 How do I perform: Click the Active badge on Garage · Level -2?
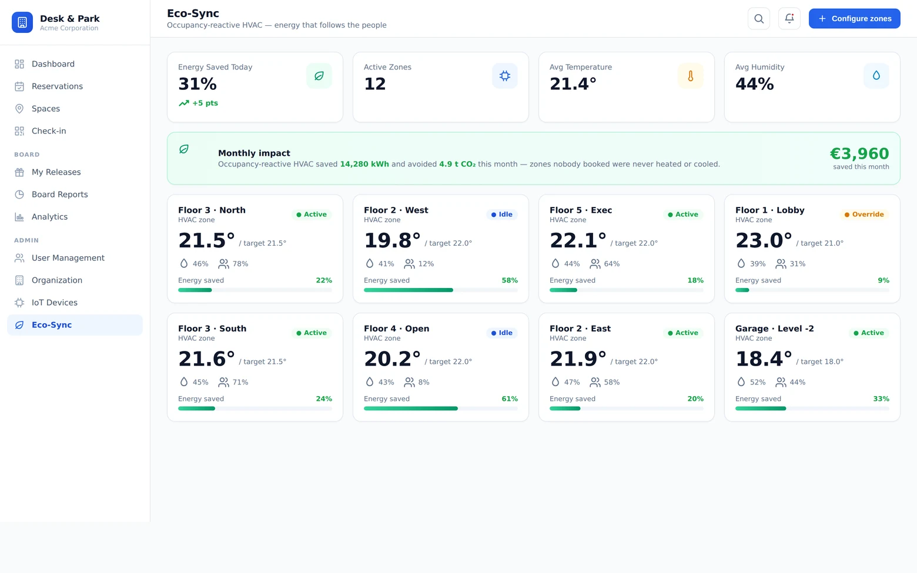pyautogui.click(x=869, y=333)
